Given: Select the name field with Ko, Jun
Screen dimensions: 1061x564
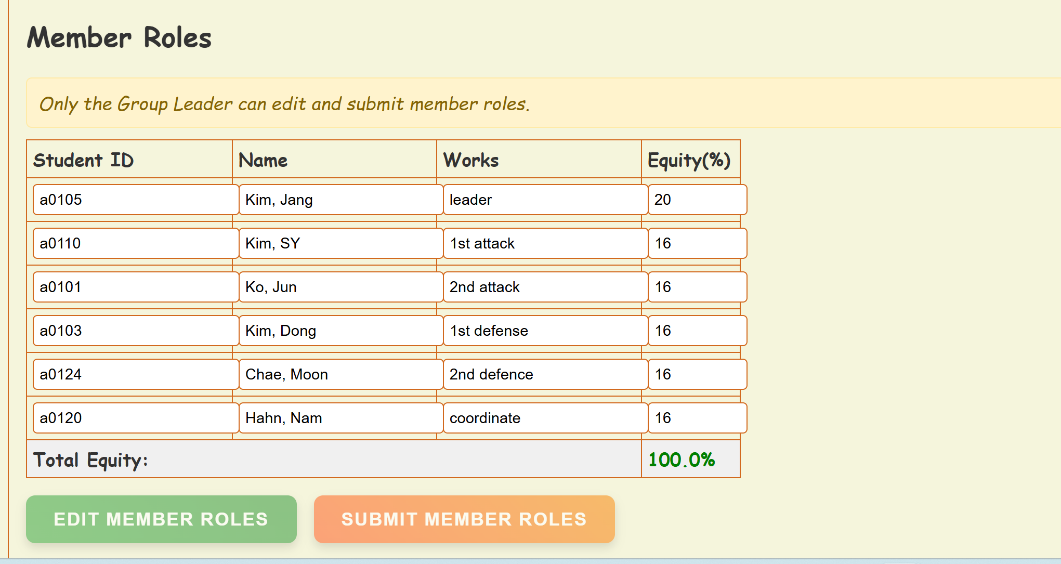Looking at the screenshot, I should tap(340, 287).
